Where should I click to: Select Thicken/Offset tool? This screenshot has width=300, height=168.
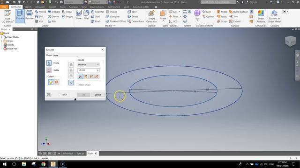116,21
